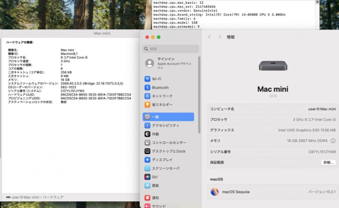
Task: Click the バージョン15.0.1 text
Action: point(322,192)
